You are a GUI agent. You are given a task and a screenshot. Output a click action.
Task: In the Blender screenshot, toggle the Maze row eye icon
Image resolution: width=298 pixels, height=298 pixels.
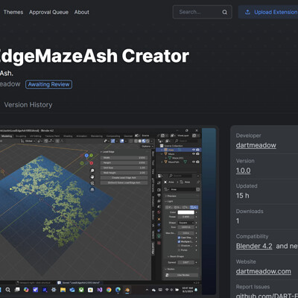point(194,154)
